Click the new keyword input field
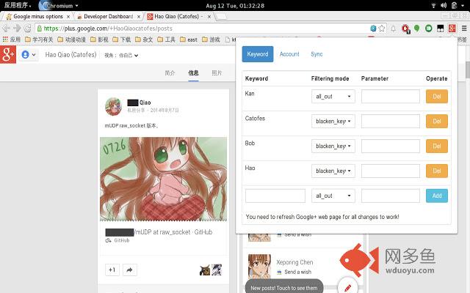 pyautogui.click(x=275, y=196)
